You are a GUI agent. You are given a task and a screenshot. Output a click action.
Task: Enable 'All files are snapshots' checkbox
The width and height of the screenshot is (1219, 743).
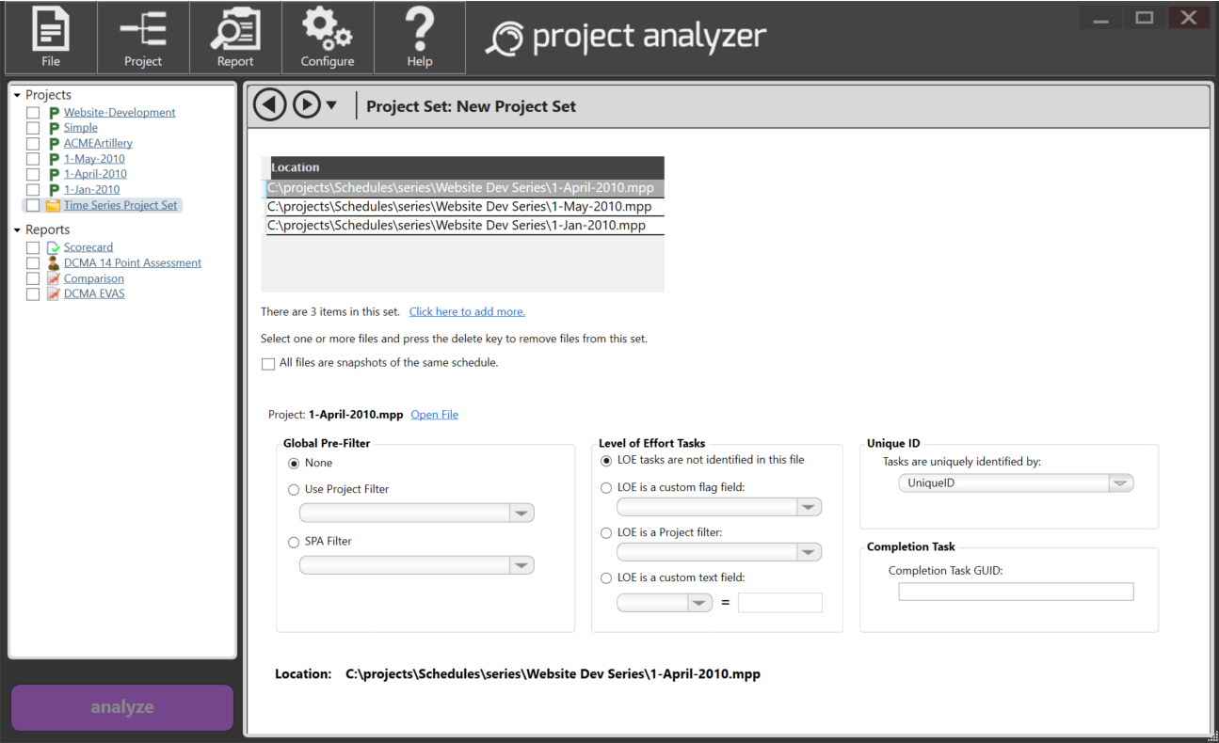(x=268, y=364)
